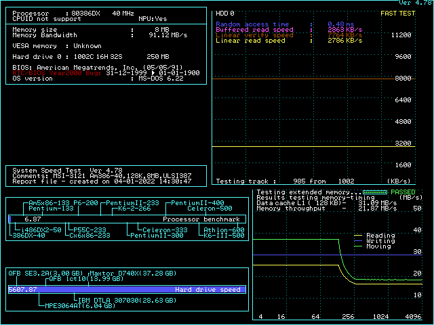This screenshot has height=325, width=434.
Task: Click the (KB/s) unit label
Action: pos(399,181)
